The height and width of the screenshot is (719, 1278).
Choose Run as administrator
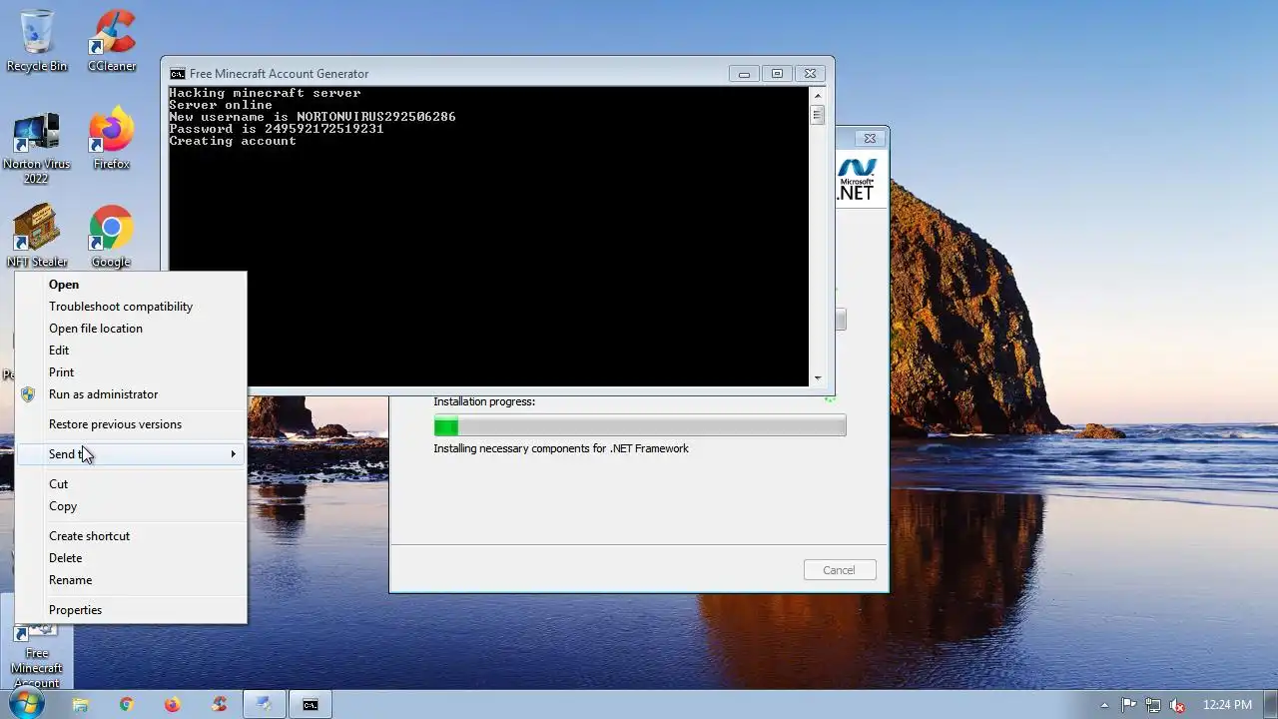pos(131,394)
